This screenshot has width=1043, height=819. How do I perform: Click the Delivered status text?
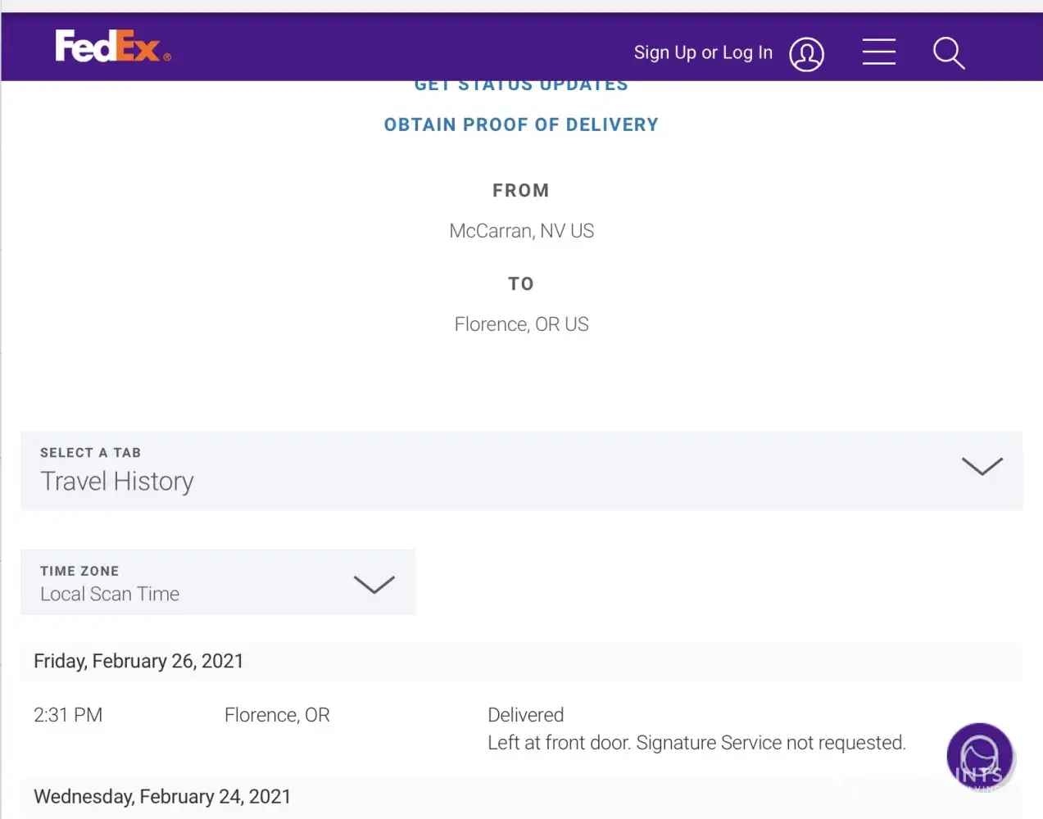(525, 715)
